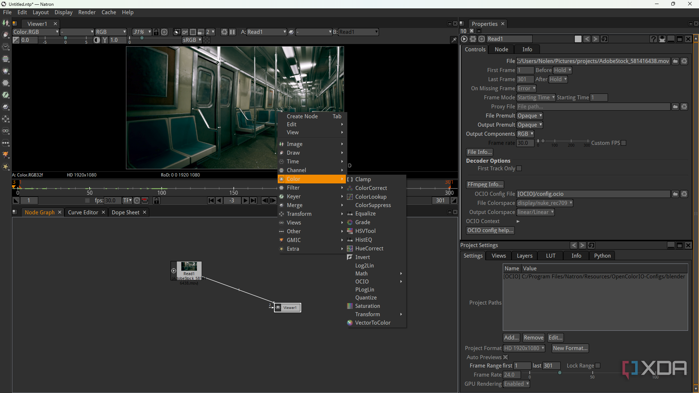Toggle the fps lock checkbox near fps field
This screenshot has width=699, height=393.
click(87, 201)
